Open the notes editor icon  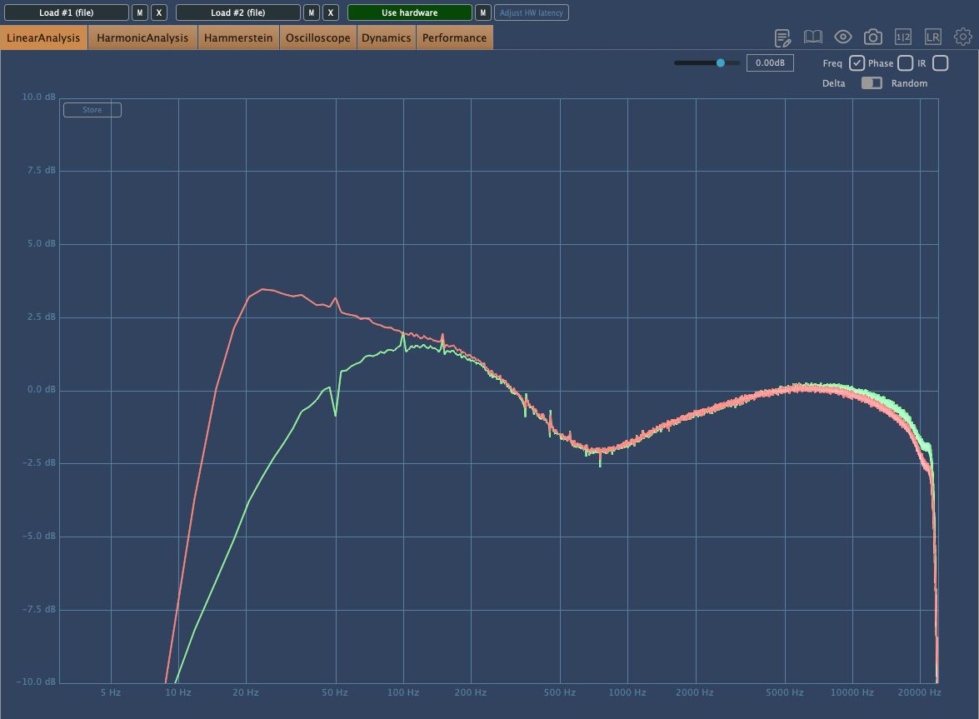coord(782,37)
